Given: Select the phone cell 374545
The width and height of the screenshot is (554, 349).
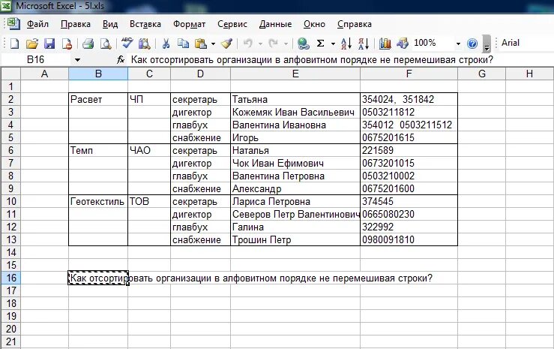Looking at the screenshot, I should point(409,201).
